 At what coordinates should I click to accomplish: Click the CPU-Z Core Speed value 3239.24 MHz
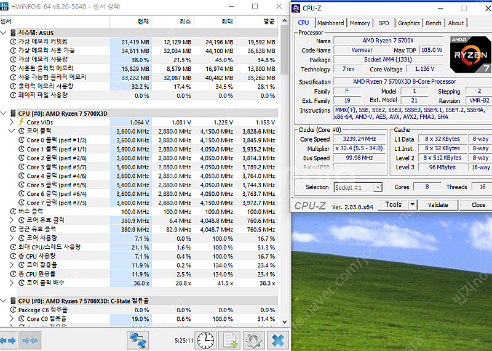pos(359,139)
